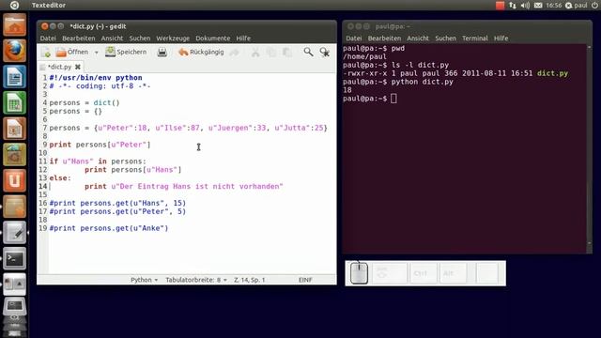This screenshot has height=338, width=601.
Task: Open terminal Bearbeiten menu
Action: pos(384,38)
